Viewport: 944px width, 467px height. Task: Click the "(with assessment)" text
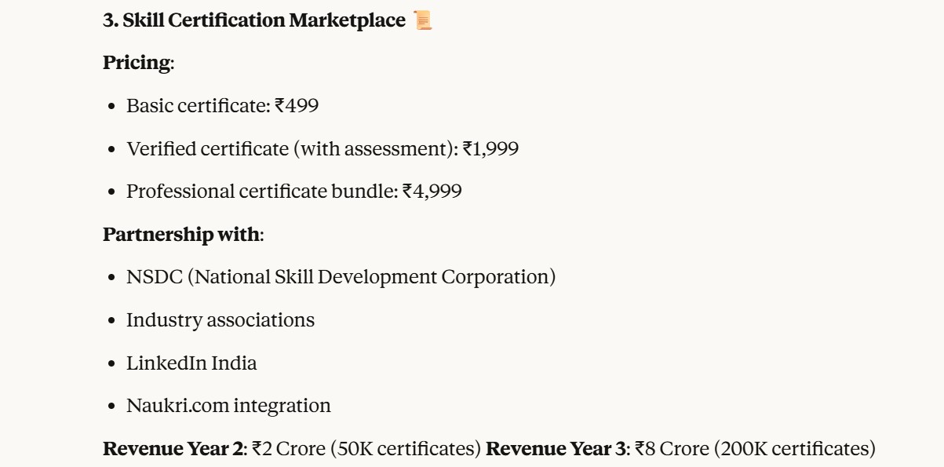tap(374, 149)
